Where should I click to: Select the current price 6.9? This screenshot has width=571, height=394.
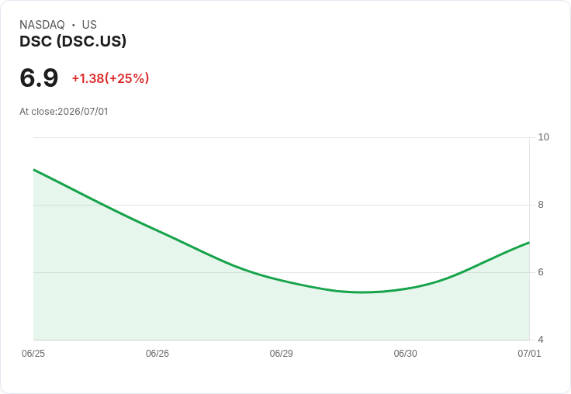(x=39, y=78)
